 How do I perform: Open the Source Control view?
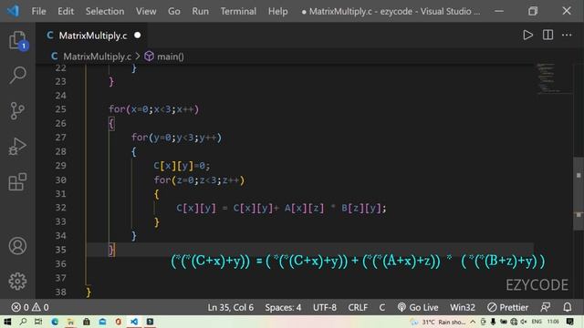pyautogui.click(x=17, y=110)
